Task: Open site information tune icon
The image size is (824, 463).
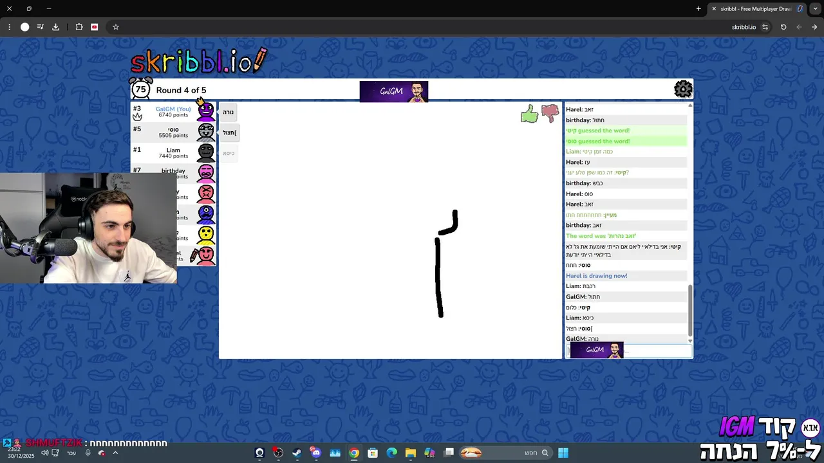Action: point(765,27)
